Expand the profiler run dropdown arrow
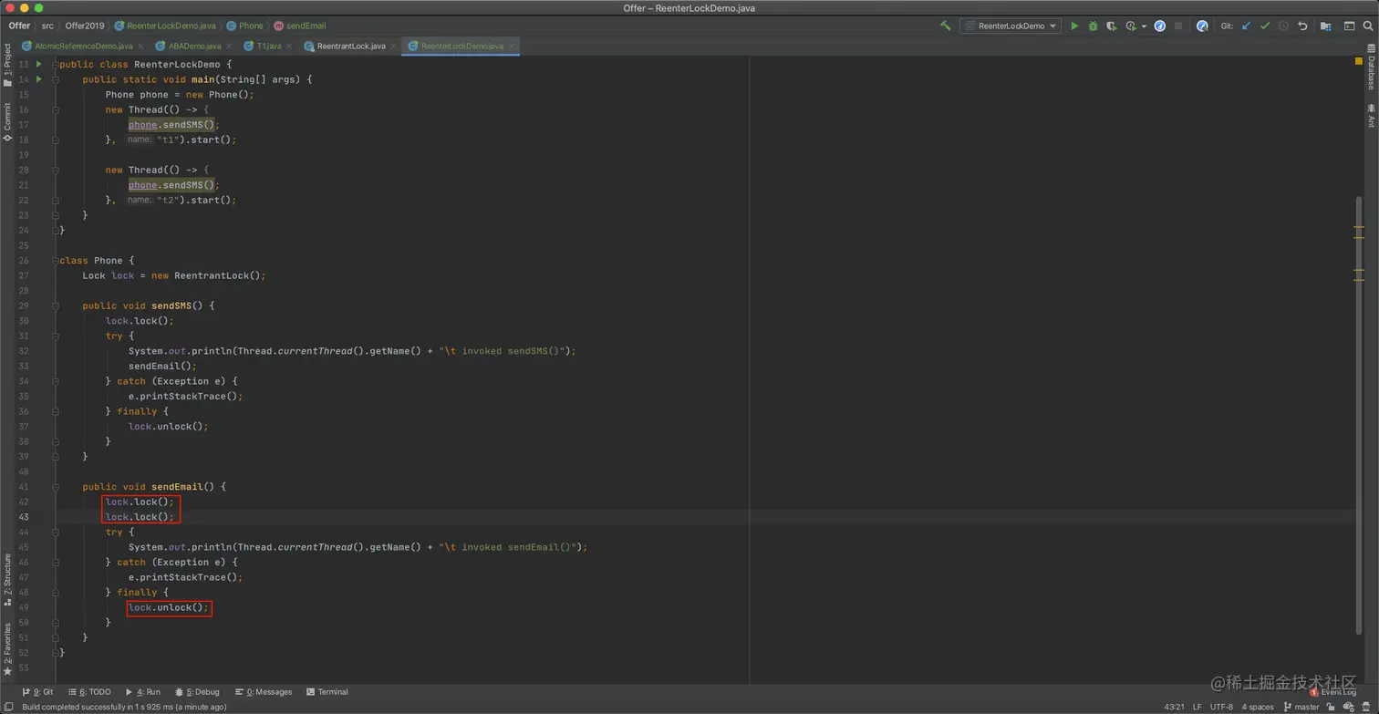This screenshot has height=714, width=1379. coord(1144,26)
